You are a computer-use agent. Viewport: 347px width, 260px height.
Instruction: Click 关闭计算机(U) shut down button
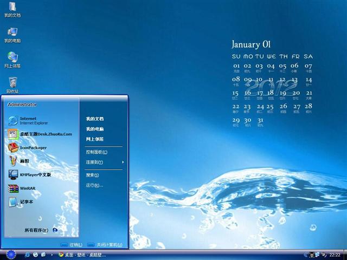pyautogui.click(x=105, y=245)
